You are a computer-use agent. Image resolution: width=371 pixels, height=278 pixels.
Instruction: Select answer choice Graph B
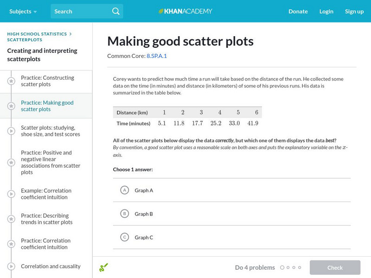pyautogui.click(x=124, y=214)
